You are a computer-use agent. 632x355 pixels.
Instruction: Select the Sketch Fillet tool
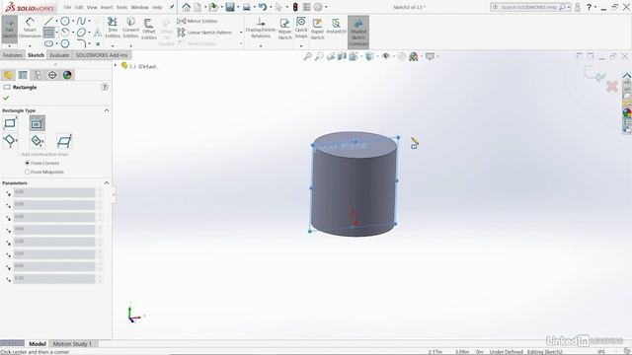pyautogui.click(x=81, y=43)
